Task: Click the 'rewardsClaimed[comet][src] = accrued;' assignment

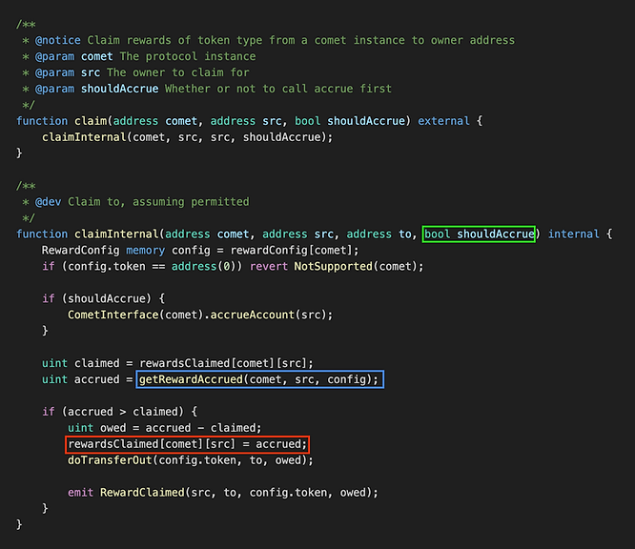Action: click(x=187, y=444)
